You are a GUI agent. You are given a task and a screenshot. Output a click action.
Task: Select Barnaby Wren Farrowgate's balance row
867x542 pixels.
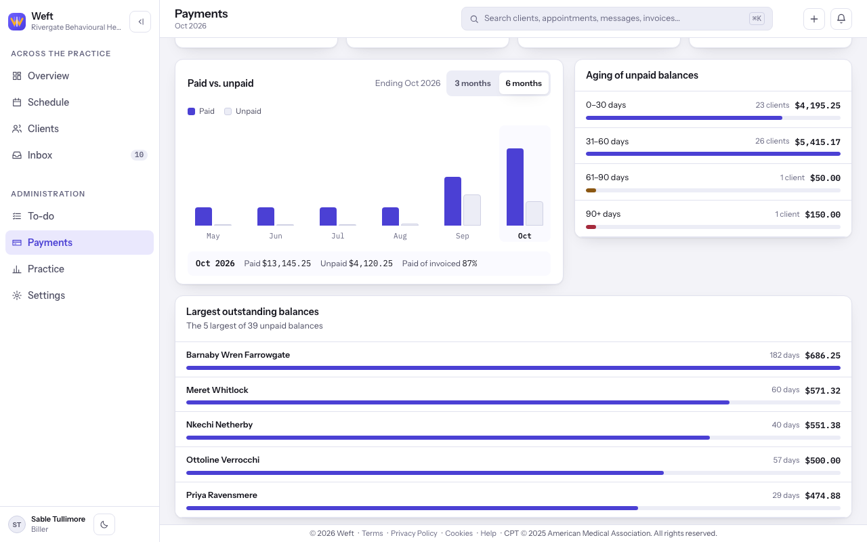coord(513,360)
